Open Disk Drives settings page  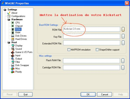(21, 36)
